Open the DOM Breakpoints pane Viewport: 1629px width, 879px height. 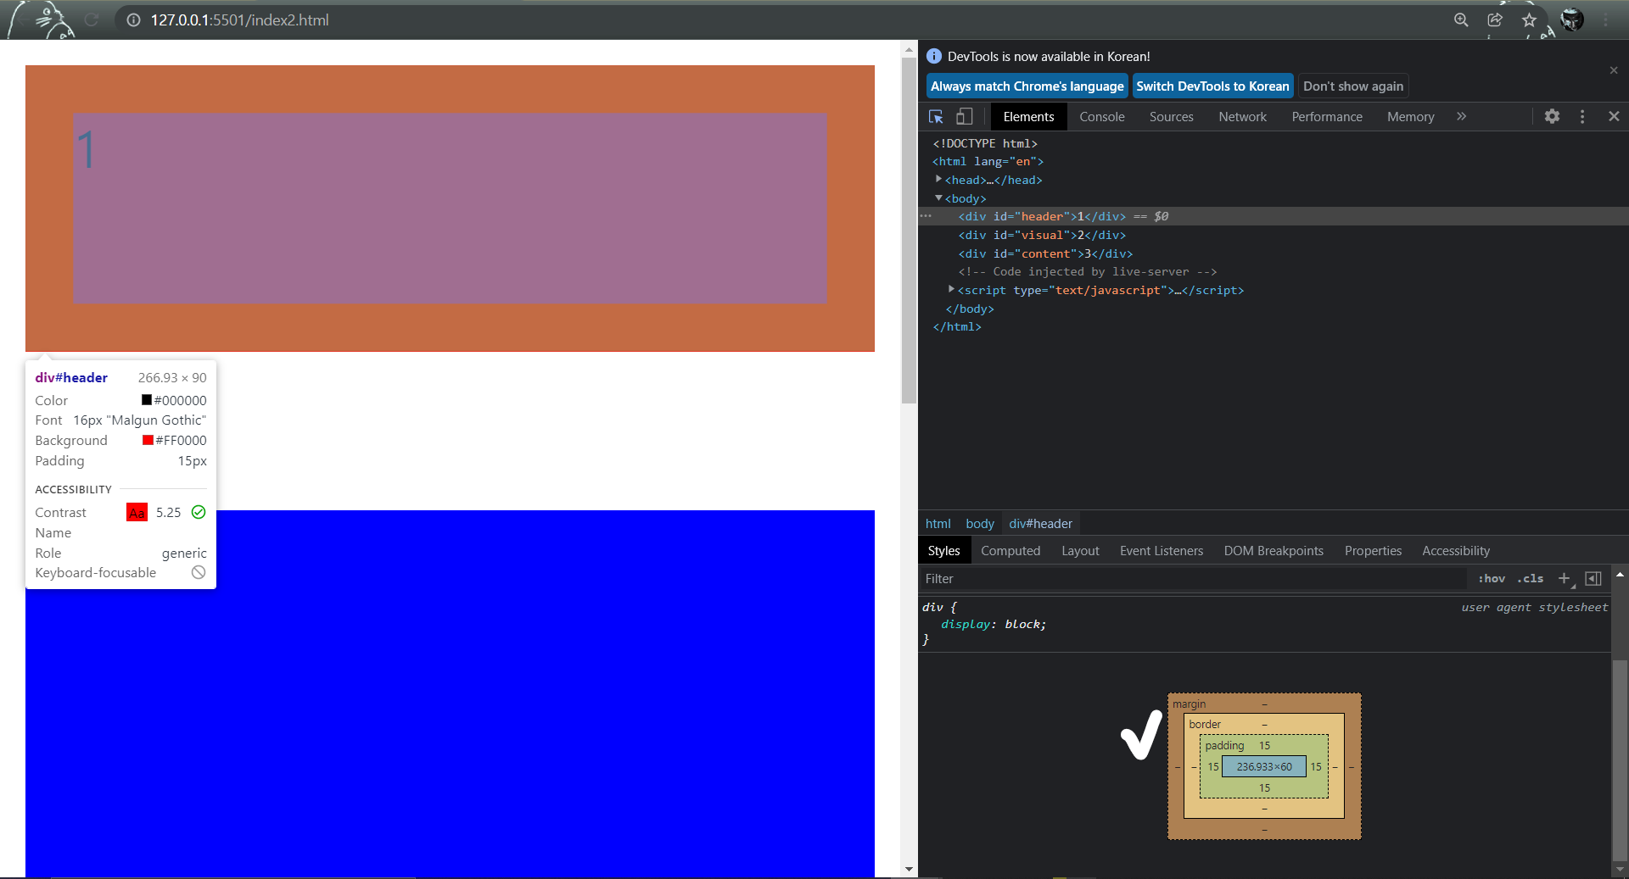coord(1274,551)
